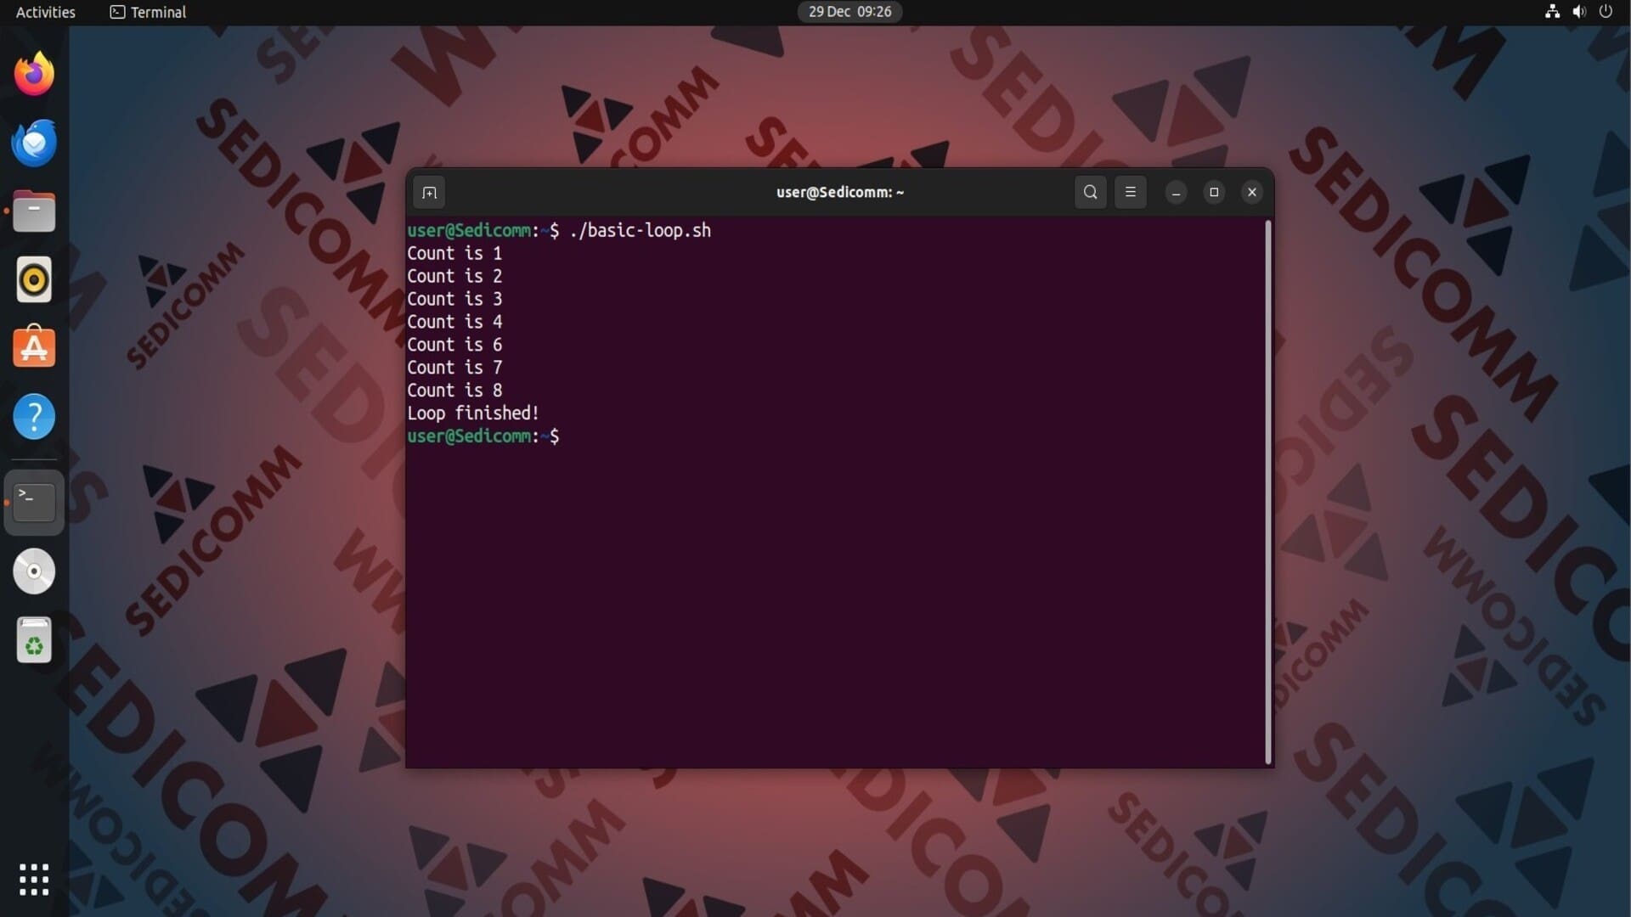
Task: Launch Rhythmbox music player
Action: (34, 279)
